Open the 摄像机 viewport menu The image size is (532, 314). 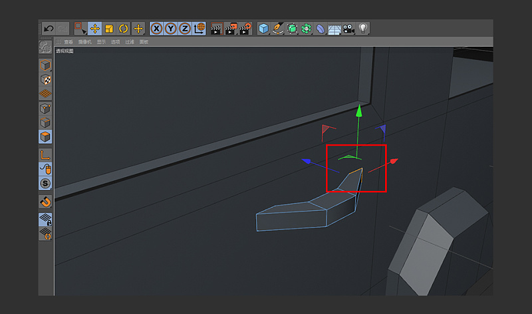click(85, 42)
